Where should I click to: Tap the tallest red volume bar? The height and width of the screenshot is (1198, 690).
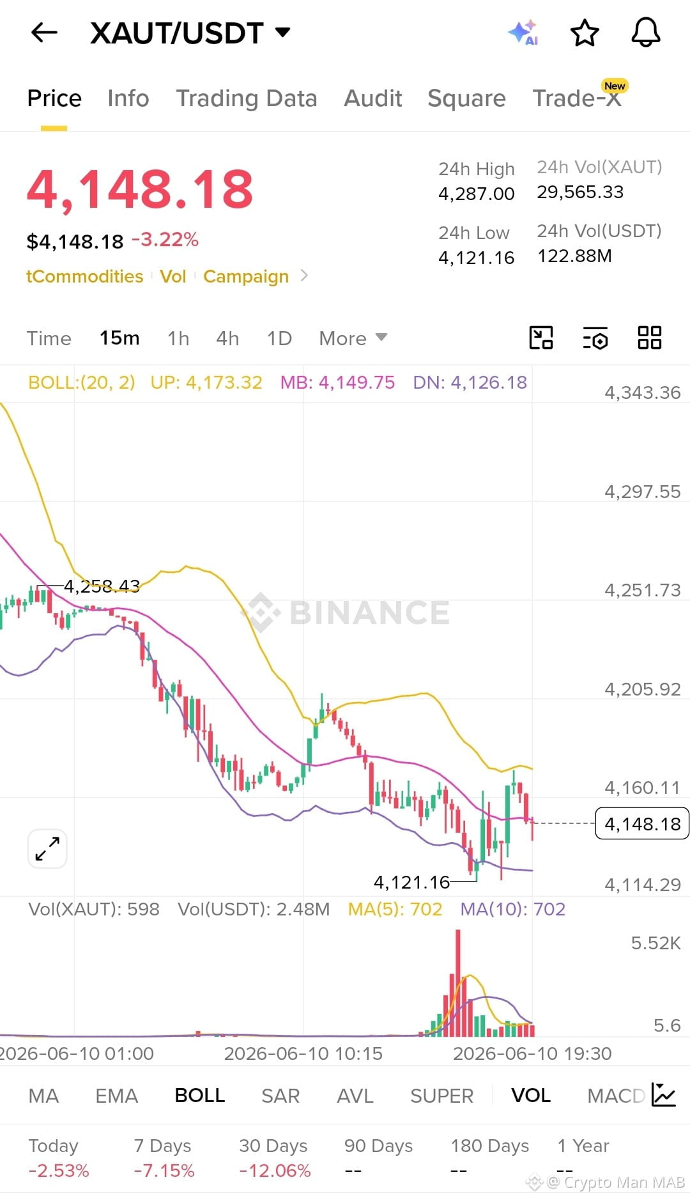(457, 983)
